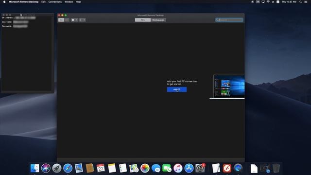Image resolution: width=311 pixels, height=175 pixels.
Task: Open Photos from the Dock
Action: (145, 168)
